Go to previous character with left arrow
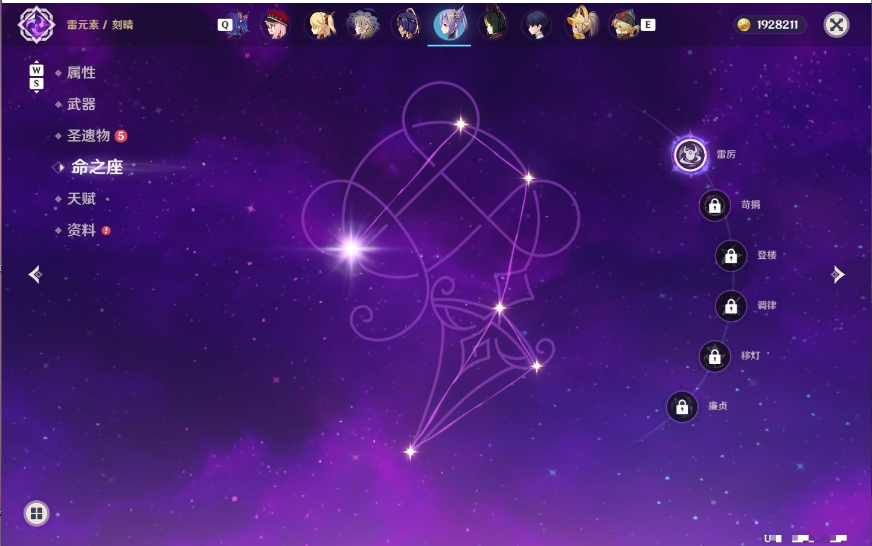This screenshot has height=546, width=872. point(36,275)
